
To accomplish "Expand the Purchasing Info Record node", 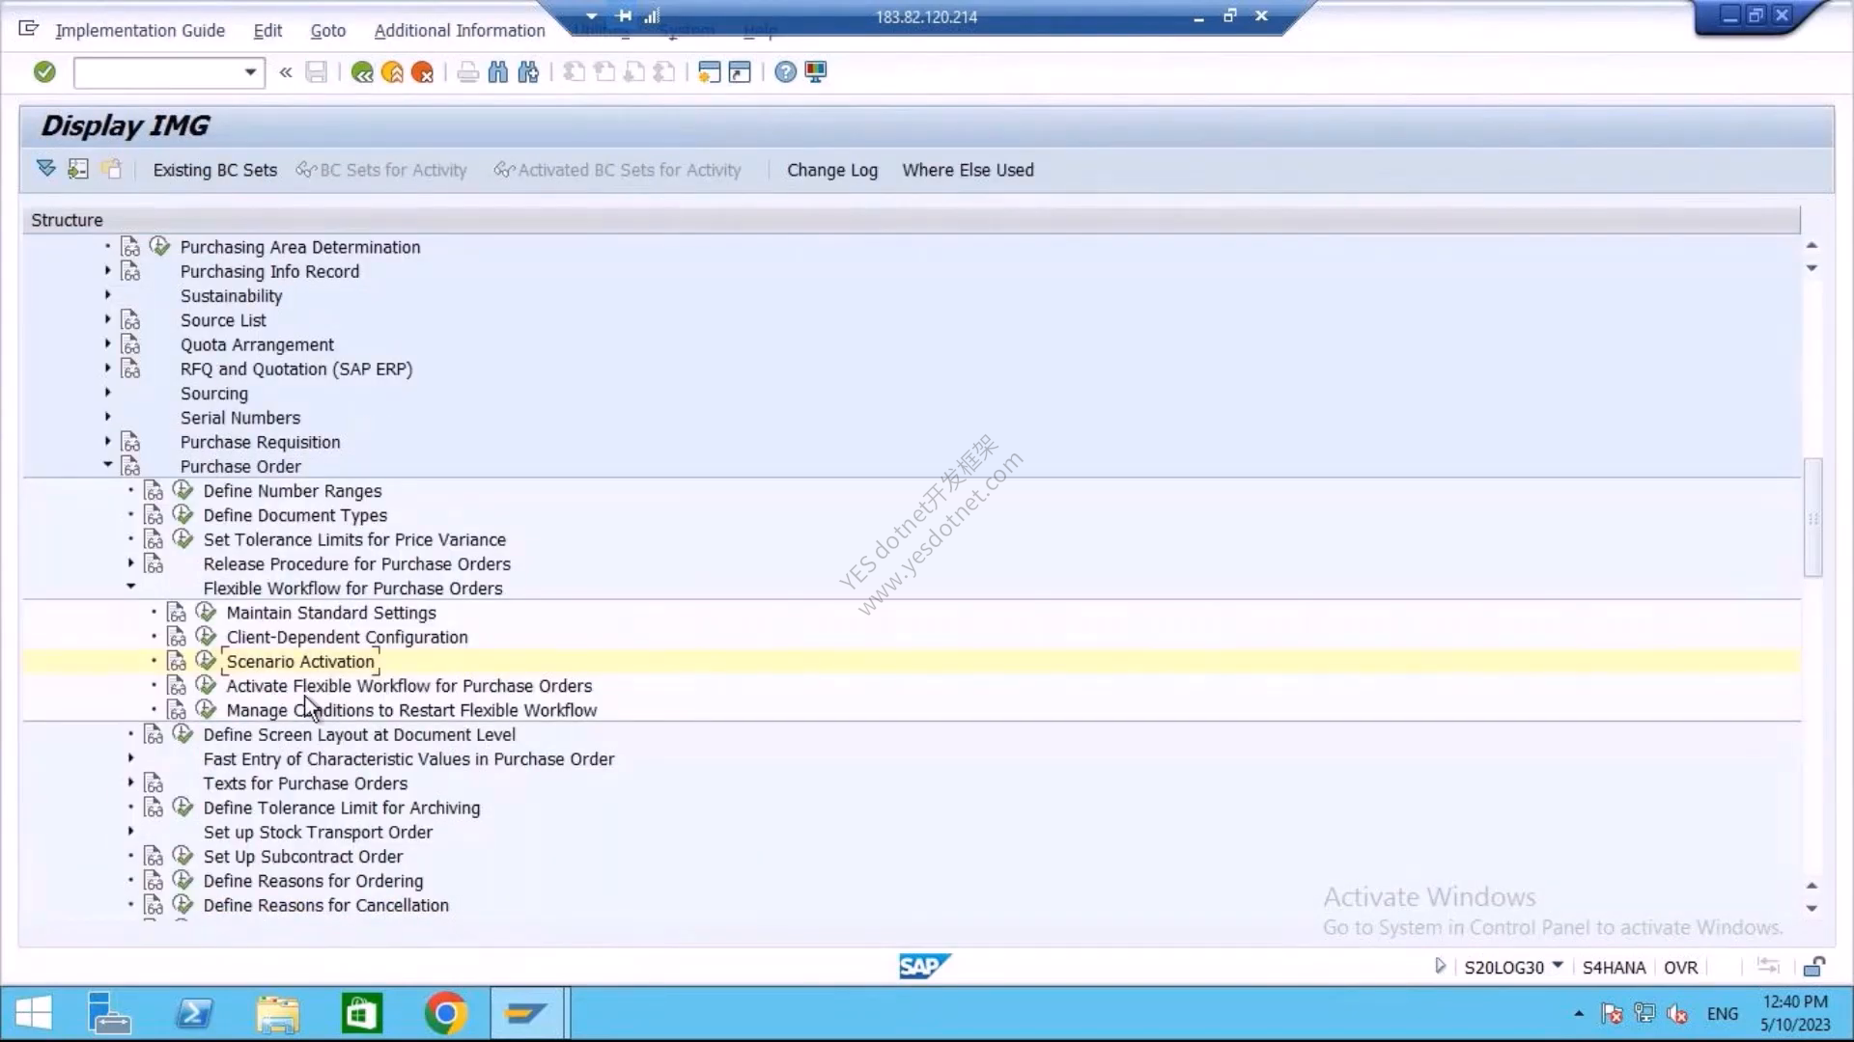I will pos(107,270).
